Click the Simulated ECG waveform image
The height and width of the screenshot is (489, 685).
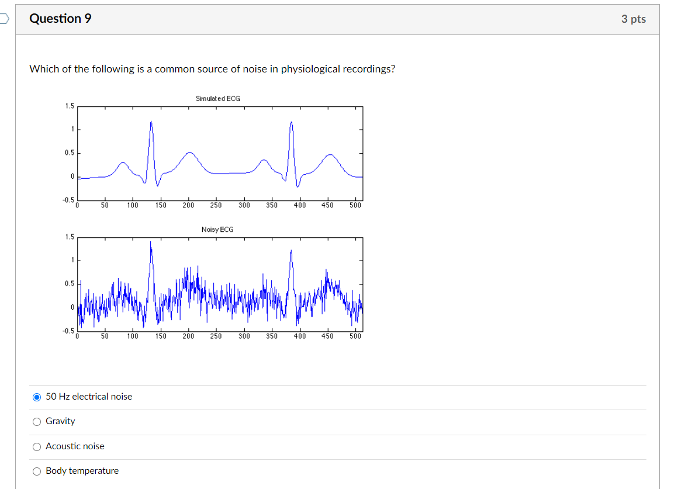point(219,152)
